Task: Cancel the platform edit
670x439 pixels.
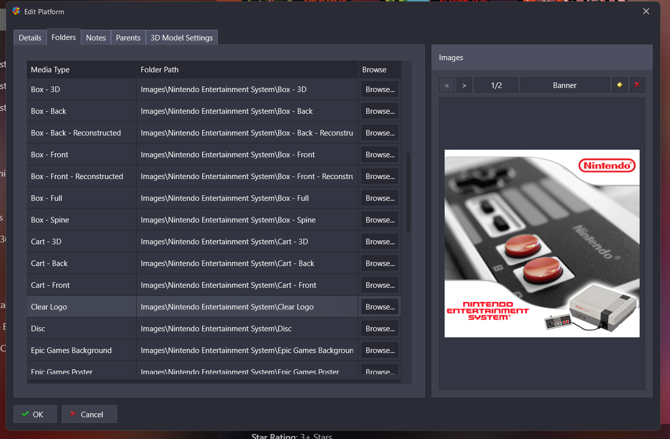Action: 89,414
